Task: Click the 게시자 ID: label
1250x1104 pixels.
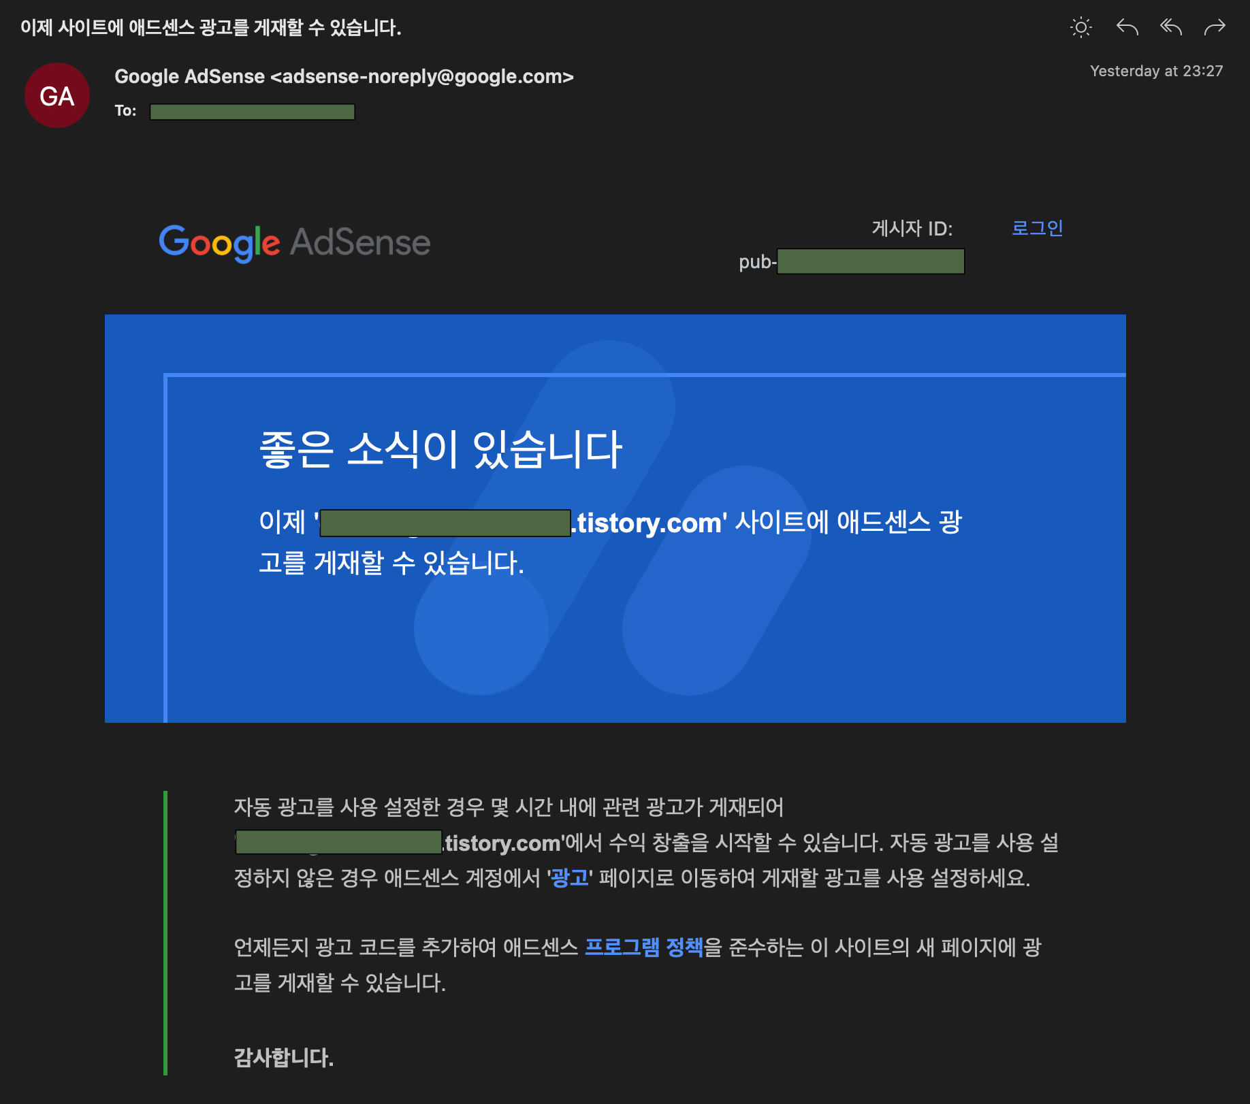Action: point(912,229)
